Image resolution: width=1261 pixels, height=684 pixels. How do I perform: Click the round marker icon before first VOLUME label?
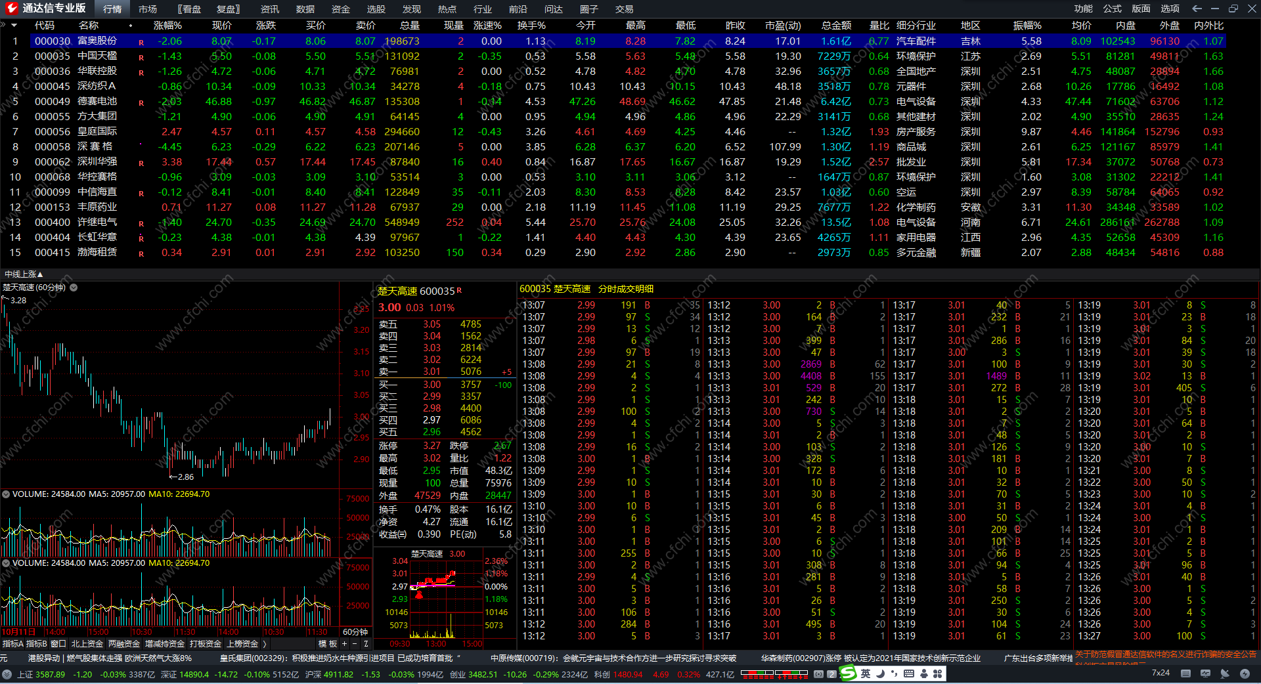click(6, 494)
